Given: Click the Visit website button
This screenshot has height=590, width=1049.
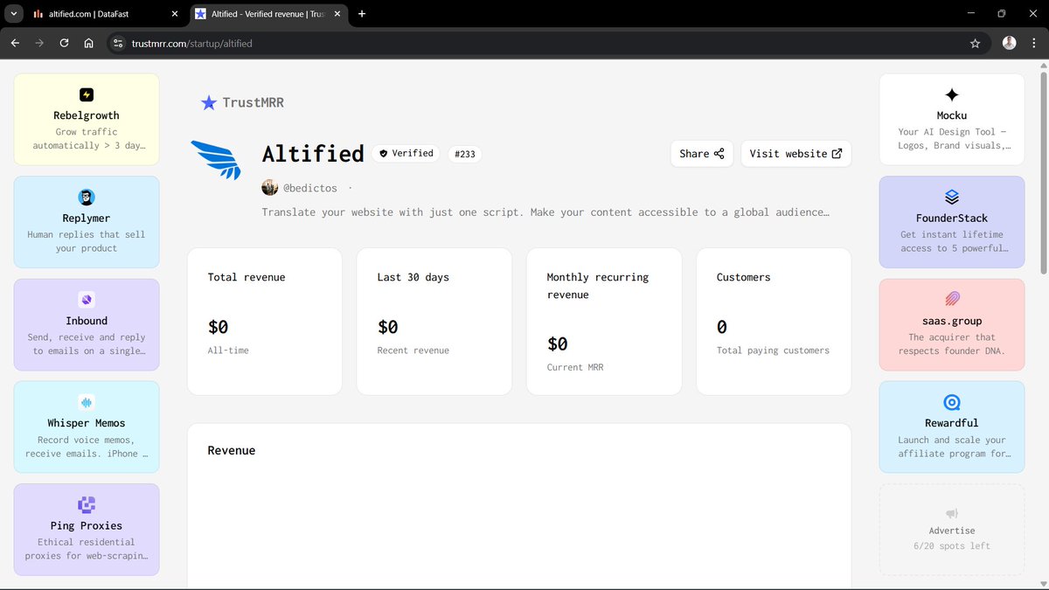Looking at the screenshot, I should (795, 153).
